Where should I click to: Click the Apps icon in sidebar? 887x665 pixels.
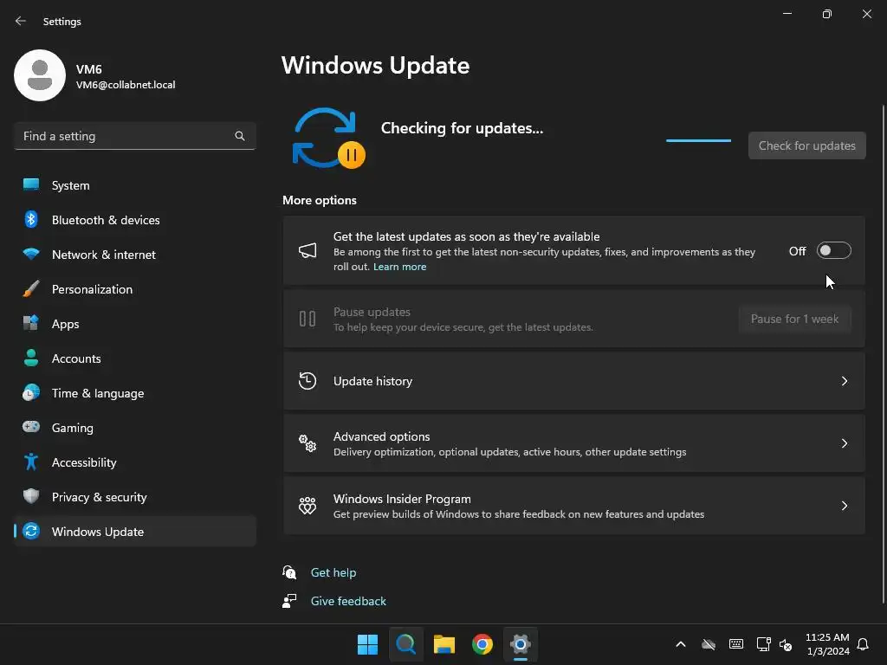coord(31,324)
